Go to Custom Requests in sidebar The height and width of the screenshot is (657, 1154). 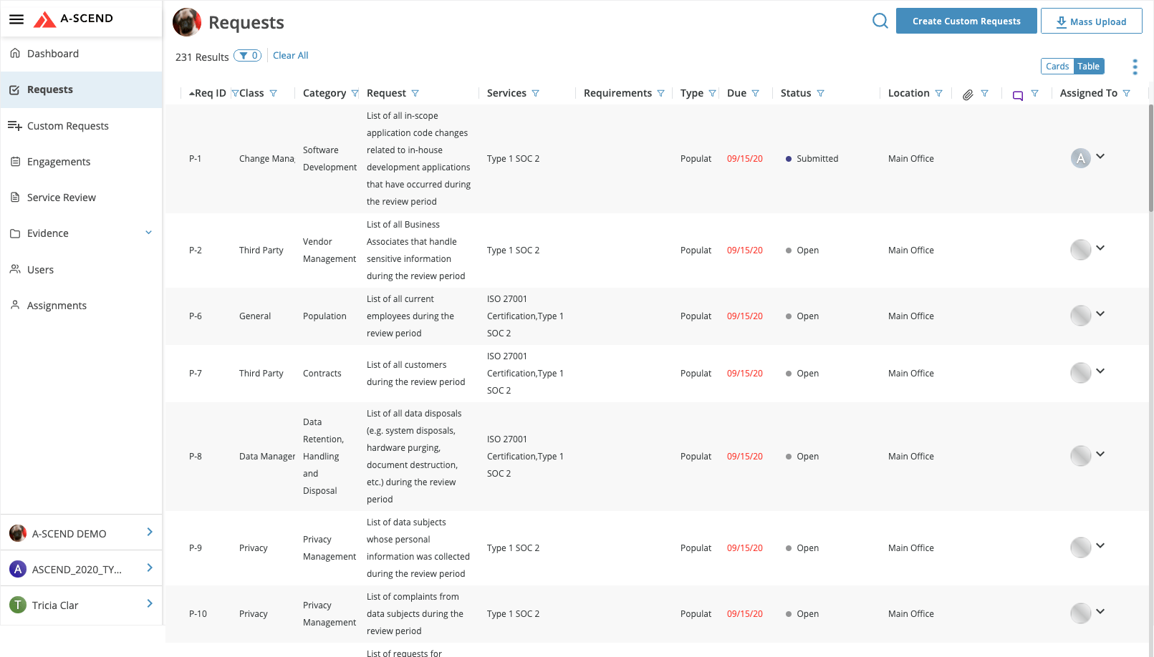tap(67, 126)
